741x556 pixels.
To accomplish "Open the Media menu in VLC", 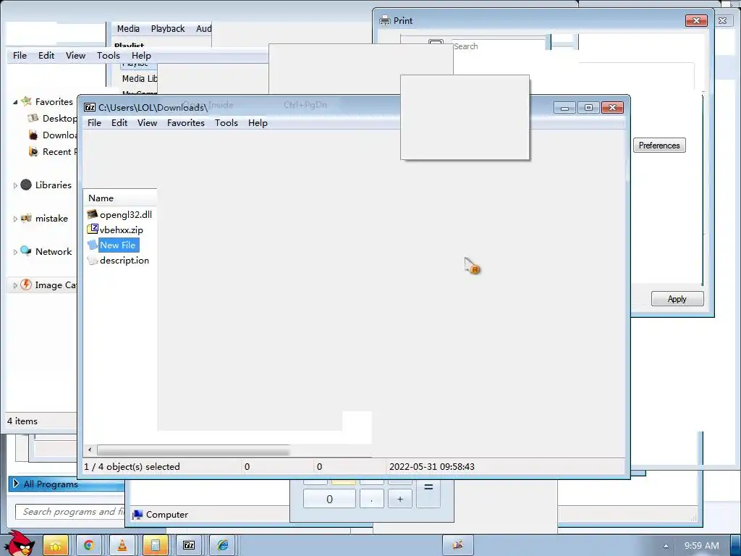I will pos(128,28).
